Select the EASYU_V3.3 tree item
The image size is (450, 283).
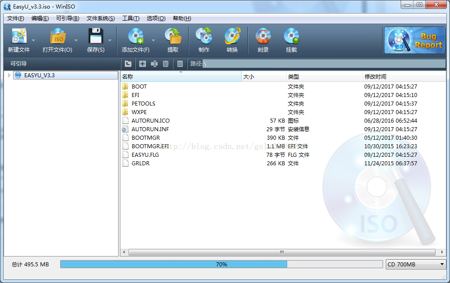(x=66, y=75)
